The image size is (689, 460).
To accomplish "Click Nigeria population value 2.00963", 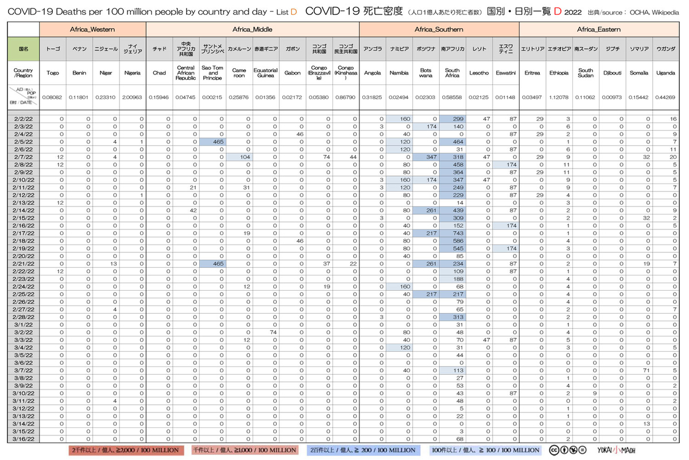I will click(133, 98).
